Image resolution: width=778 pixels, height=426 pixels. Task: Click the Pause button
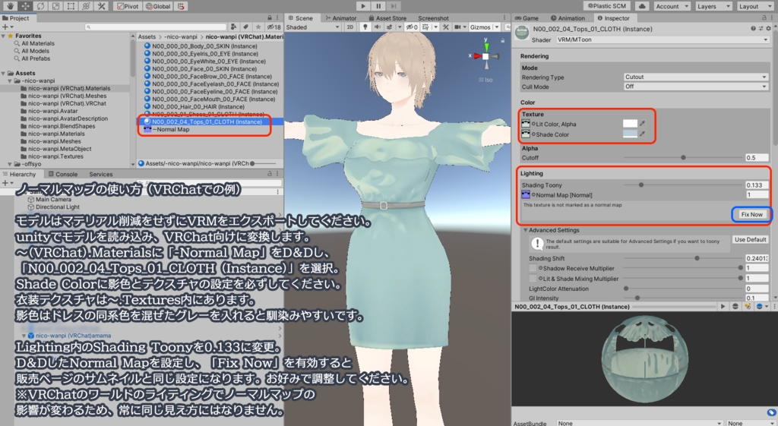coord(378,6)
